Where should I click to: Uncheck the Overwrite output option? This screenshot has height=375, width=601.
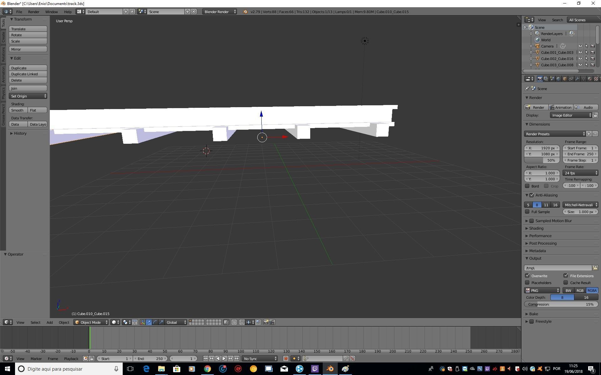coord(527,276)
